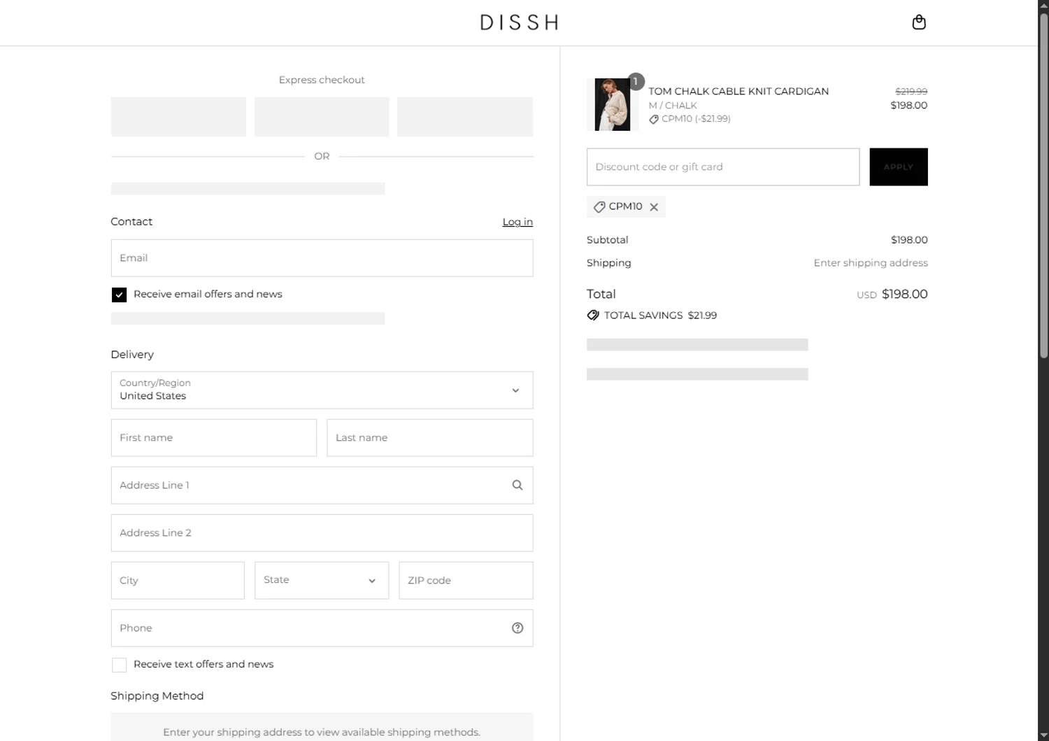
Task: Click the Total Savings tag icon
Action: click(593, 315)
